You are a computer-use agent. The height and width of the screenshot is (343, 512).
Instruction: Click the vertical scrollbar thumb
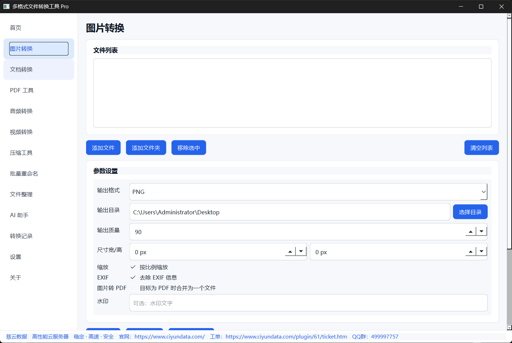(509, 134)
